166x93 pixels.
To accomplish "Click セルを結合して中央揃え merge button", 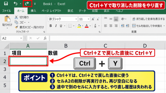I will [x=147, y=26].
